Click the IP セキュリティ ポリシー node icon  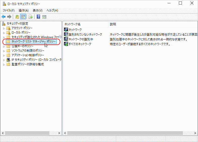8,60
